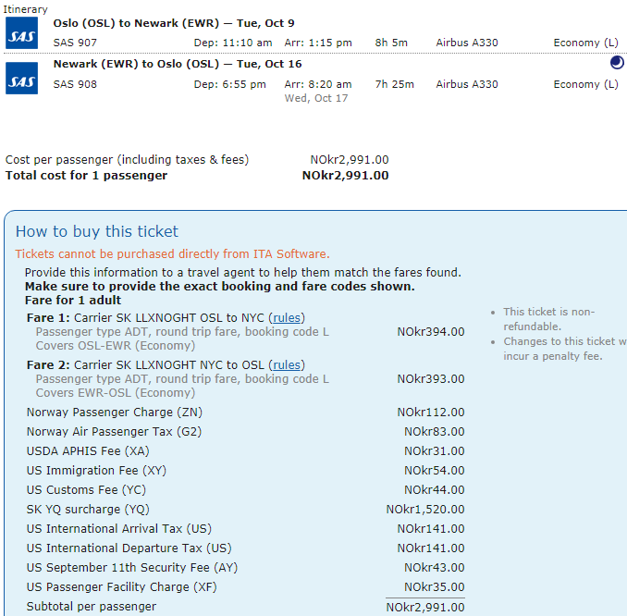Click the NOkr1,520.00 surcharge amount
The width and height of the screenshot is (627, 616).
tap(425, 510)
